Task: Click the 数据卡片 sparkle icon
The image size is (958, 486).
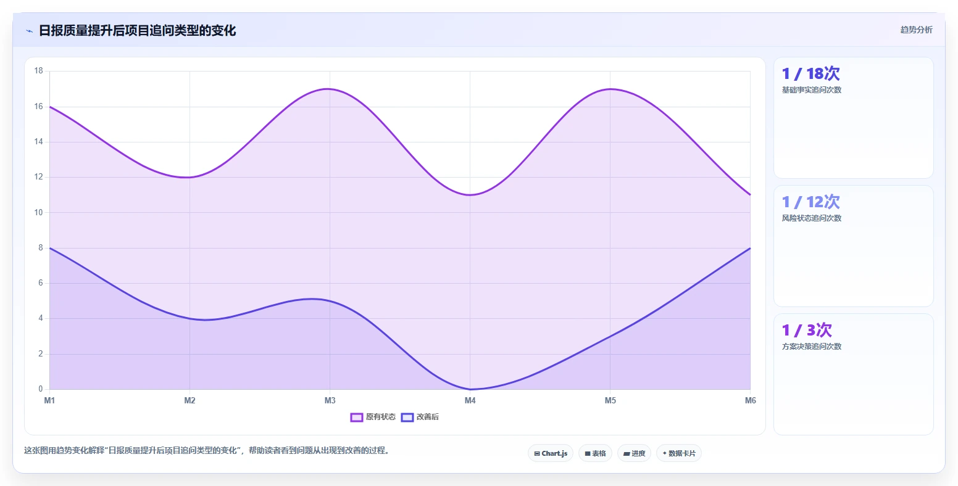Action: 665,453
